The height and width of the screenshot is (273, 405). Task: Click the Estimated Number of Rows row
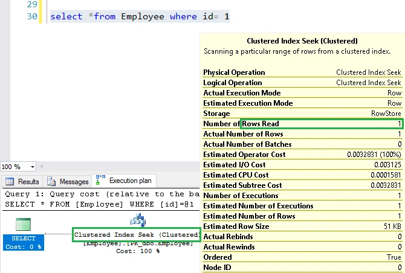click(302, 216)
